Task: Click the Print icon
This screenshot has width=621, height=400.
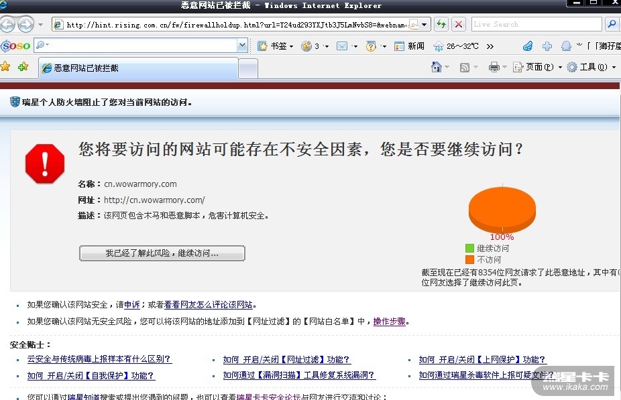Action: [x=494, y=67]
